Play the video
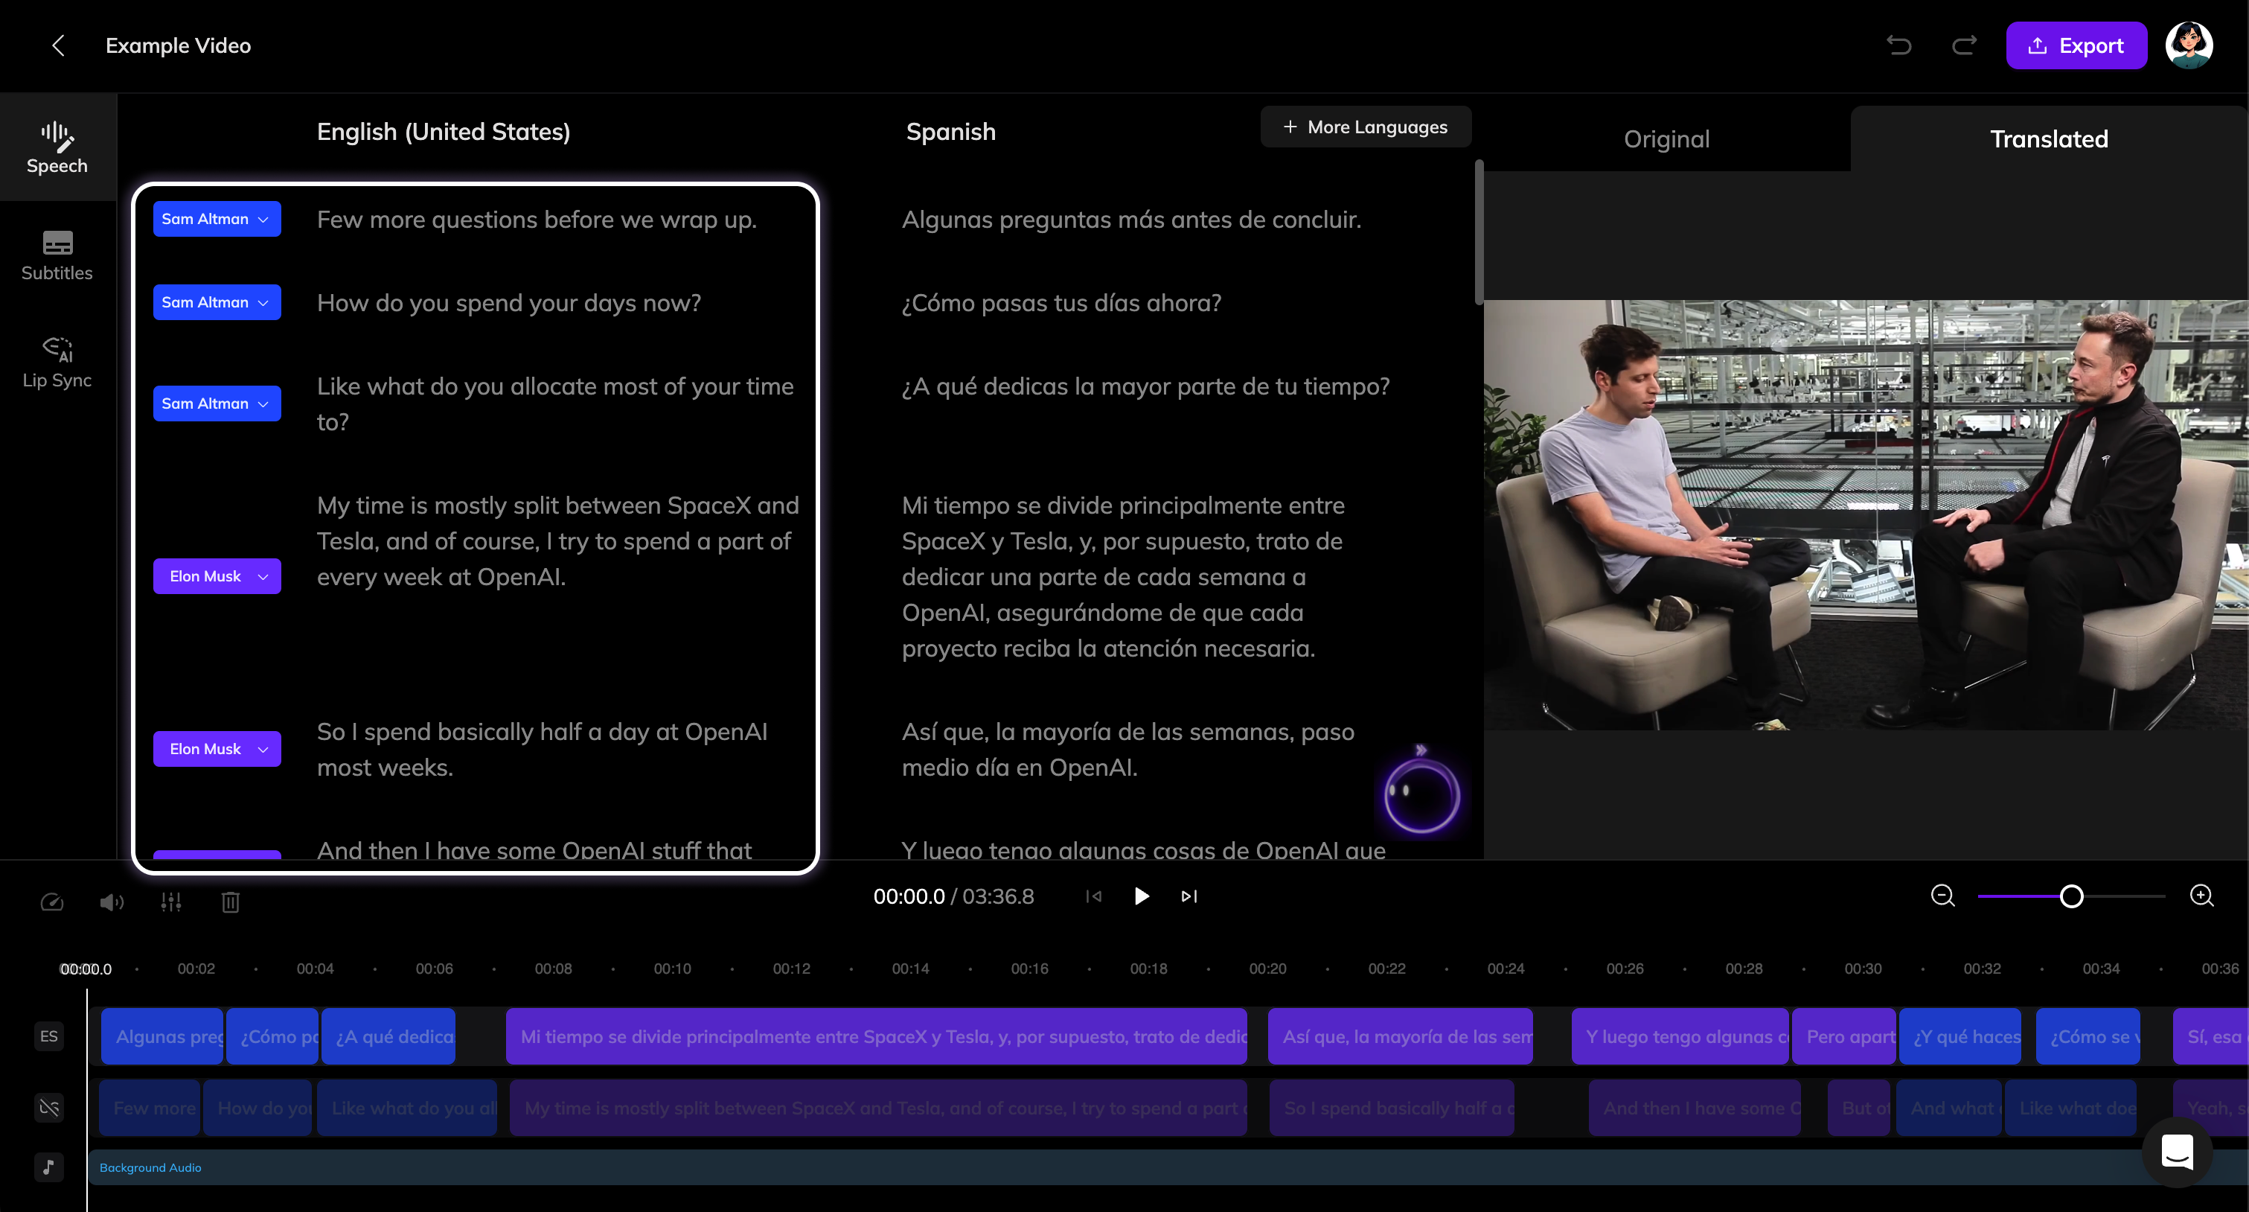The width and height of the screenshot is (2249, 1212). [1141, 896]
